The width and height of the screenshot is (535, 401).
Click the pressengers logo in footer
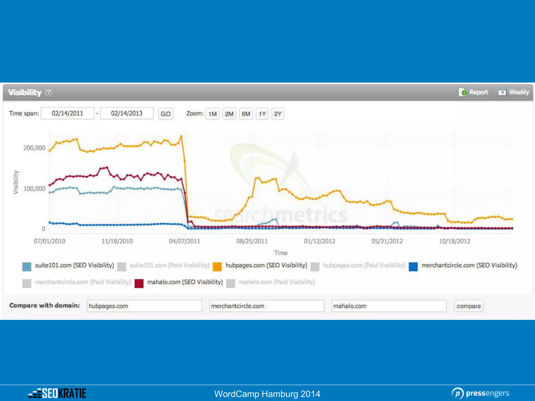pyautogui.click(x=481, y=393)
